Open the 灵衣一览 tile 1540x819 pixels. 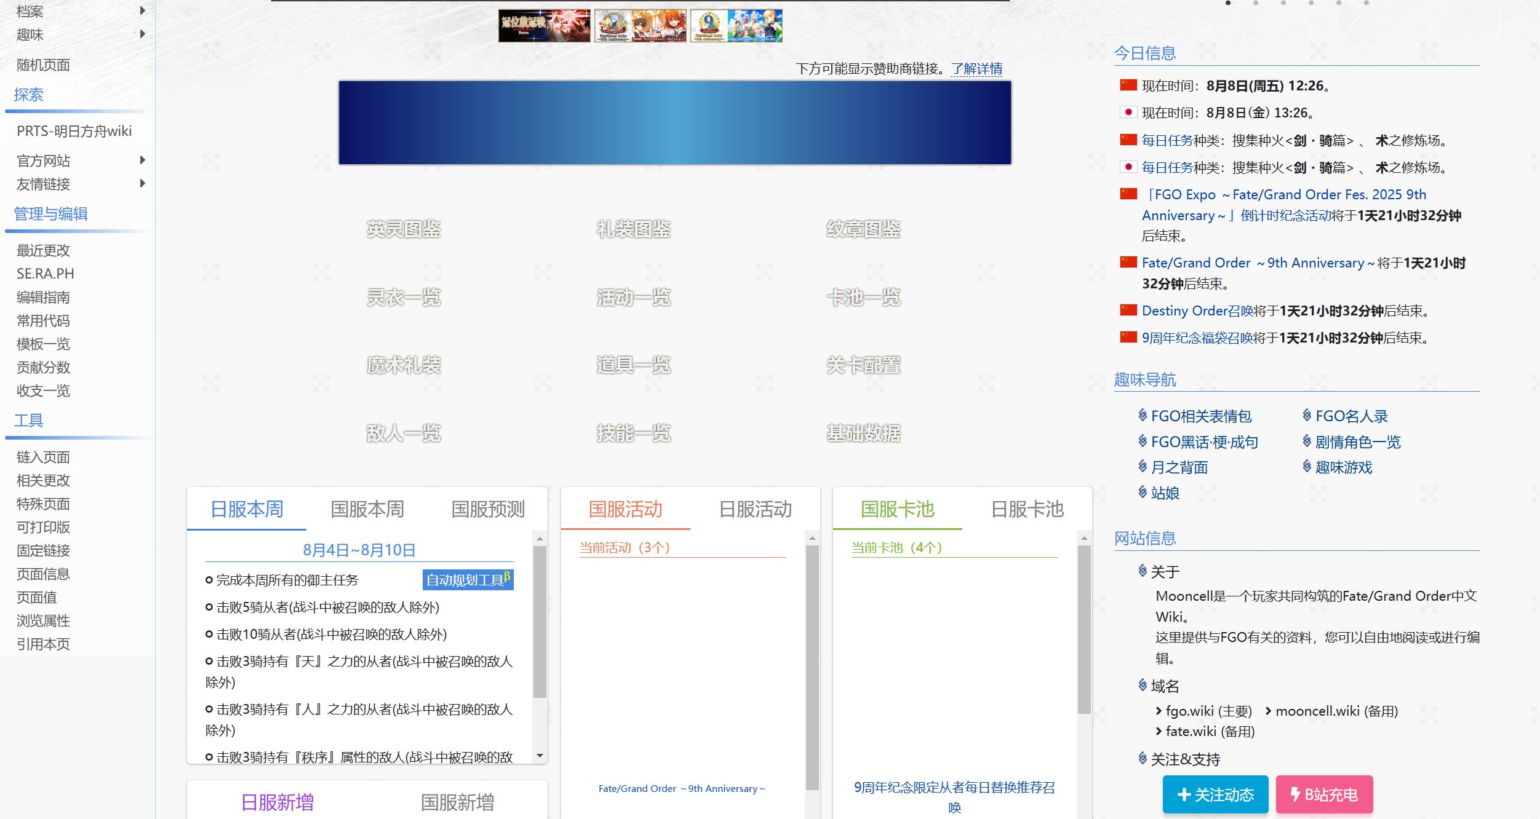pos(404,298)
